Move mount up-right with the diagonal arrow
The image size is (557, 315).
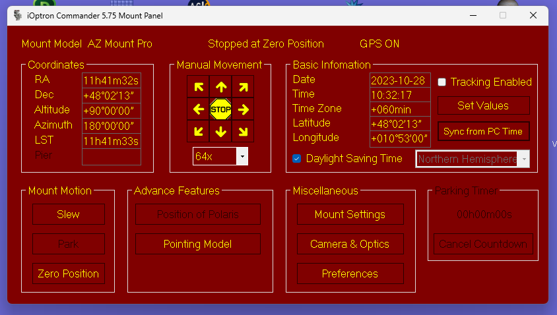click(243, 87)
